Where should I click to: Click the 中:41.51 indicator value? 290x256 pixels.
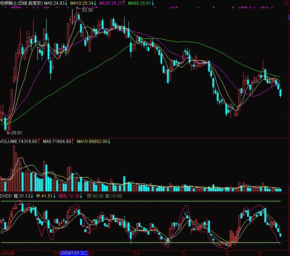pyautogui.click(x=44, y=196)
